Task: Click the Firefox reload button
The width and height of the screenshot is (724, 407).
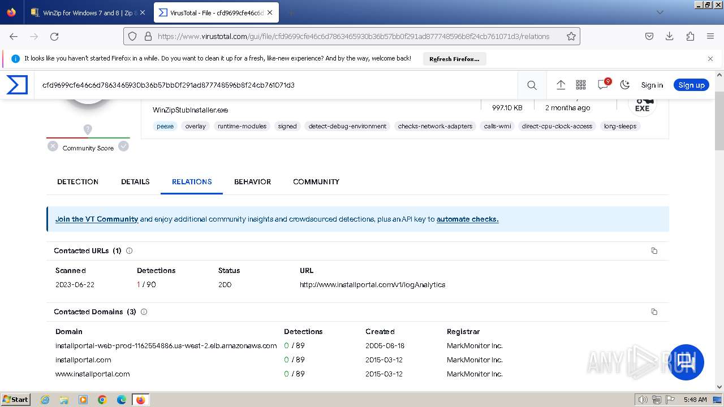Action: tap(54, 36)
